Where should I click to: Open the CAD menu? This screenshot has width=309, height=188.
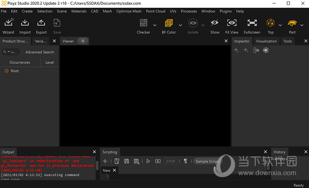coord(95,11)
